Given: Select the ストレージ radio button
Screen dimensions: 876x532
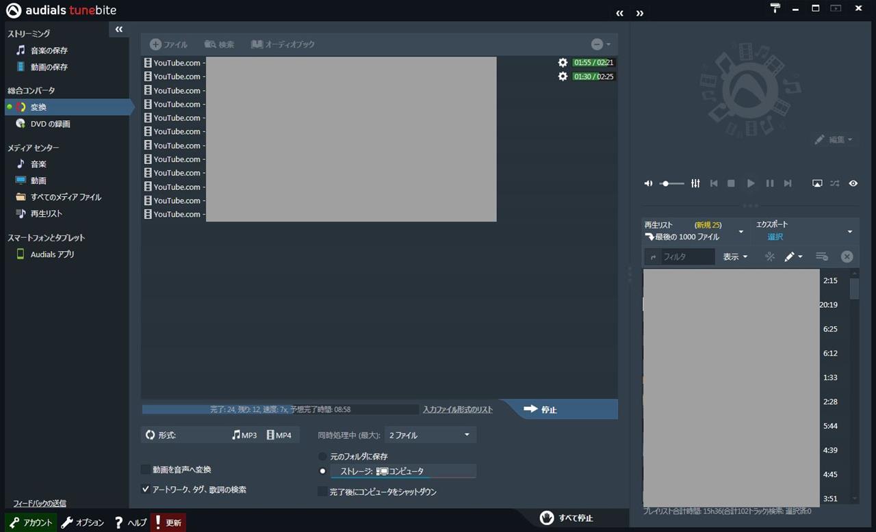Looking at the screenshot, I should pyautogui.click(x=322, y=471).
